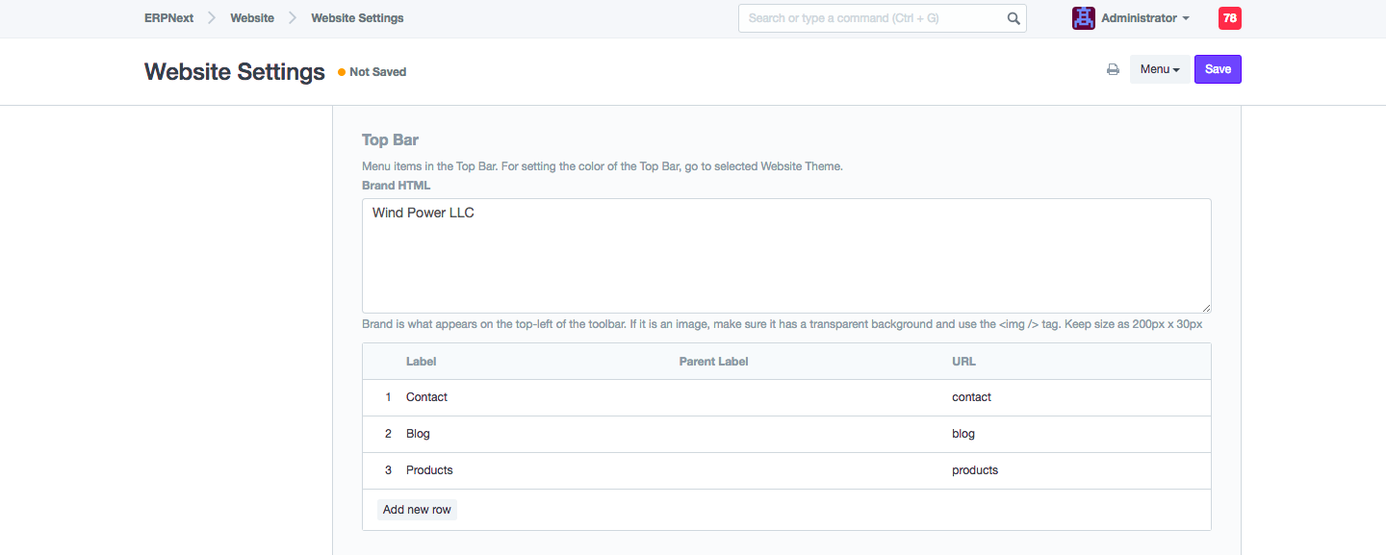
Task: Open the Administrator user dropdown
Action: pos(1144,18)
